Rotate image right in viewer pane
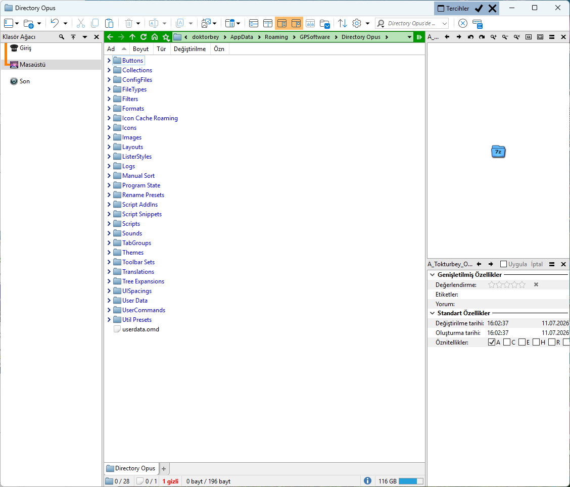The height and width of the screenshot is (487, 570). click(x=482, y=37)
